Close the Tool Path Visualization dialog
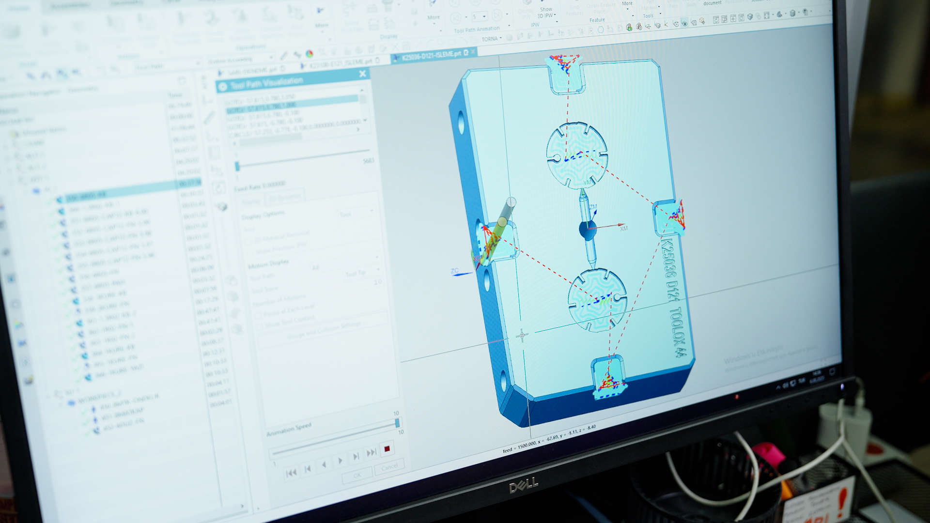Viewport: 930px width, 523px height. point(363,74)
